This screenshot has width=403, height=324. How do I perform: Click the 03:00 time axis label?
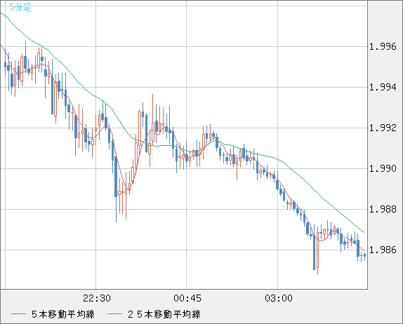[x=279, y=298]
